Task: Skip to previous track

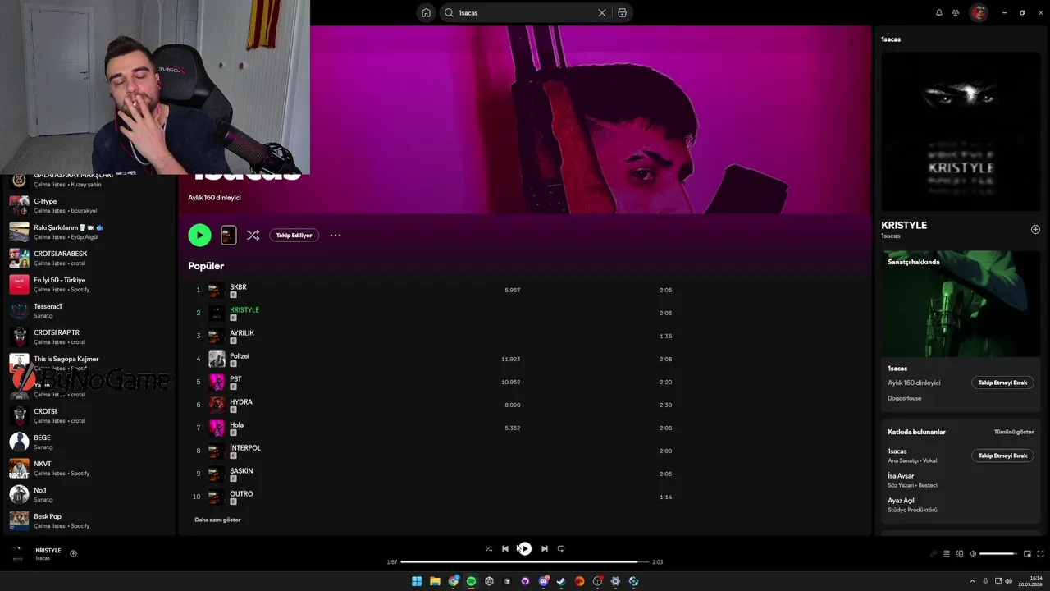Action: pos(505,548)
